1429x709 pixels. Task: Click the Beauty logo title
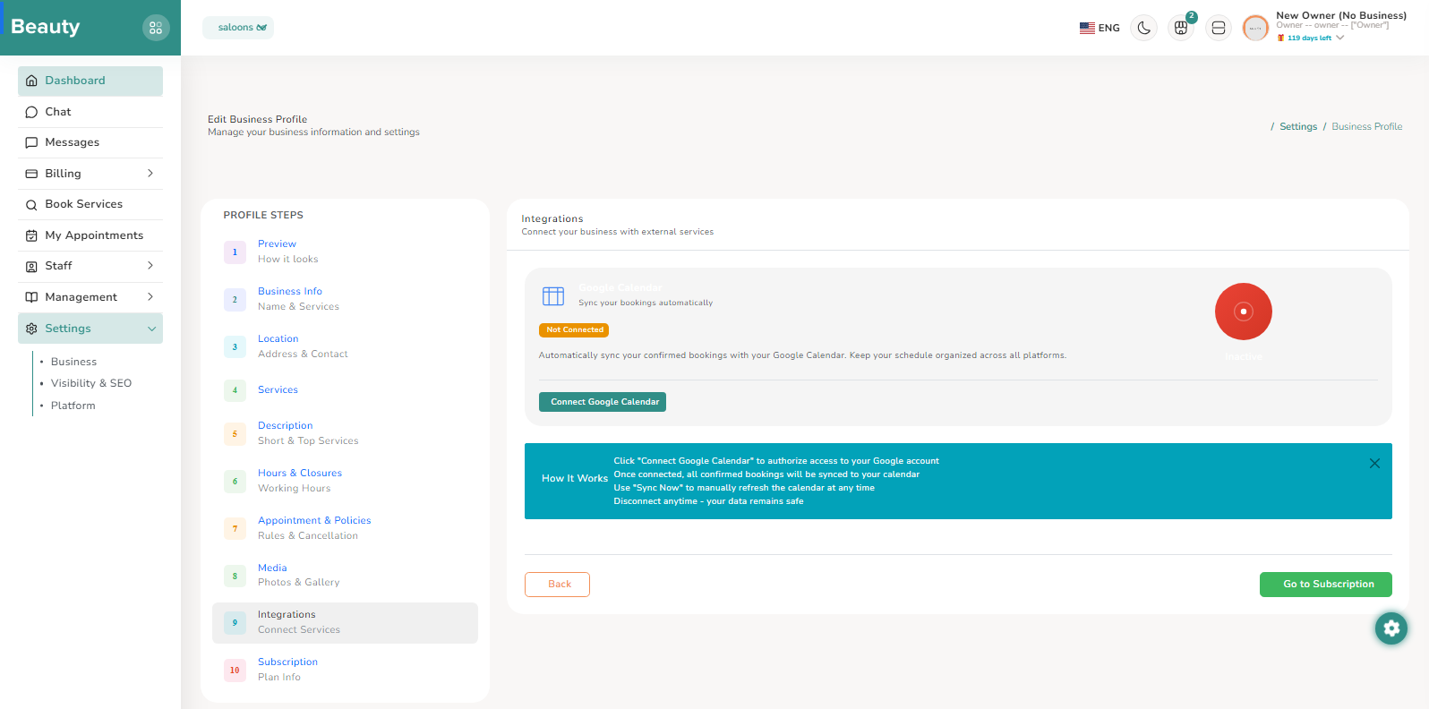(46, 27)
